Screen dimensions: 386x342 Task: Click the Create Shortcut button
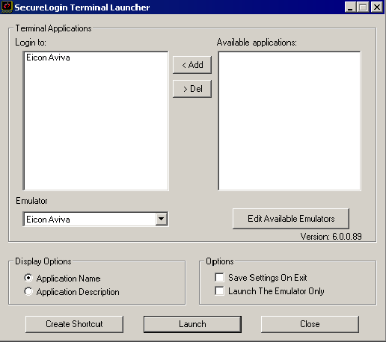point(74,324)
